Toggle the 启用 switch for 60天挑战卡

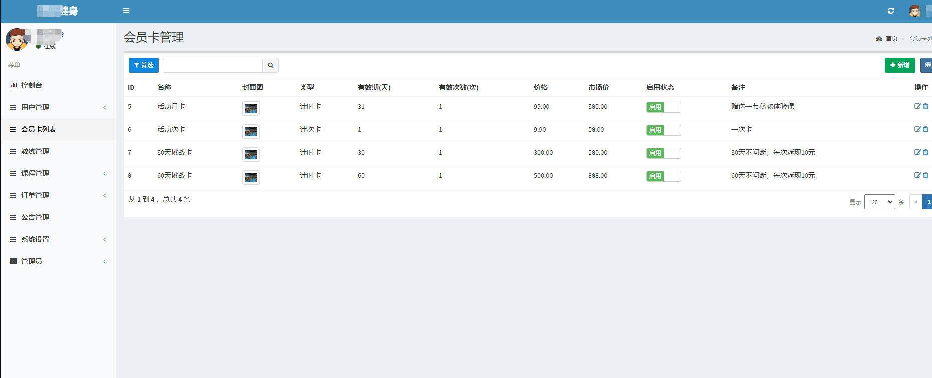tap(664, 176)
